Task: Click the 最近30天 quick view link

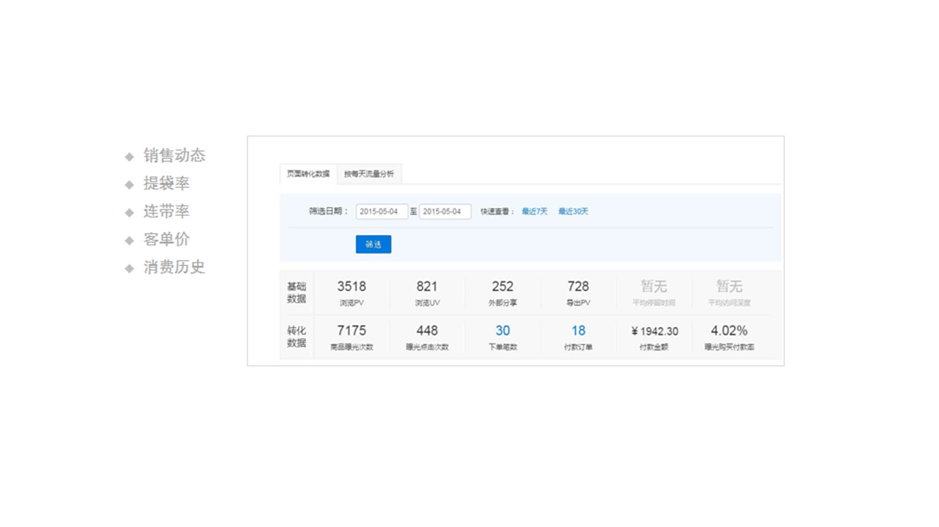Action: 573,211
